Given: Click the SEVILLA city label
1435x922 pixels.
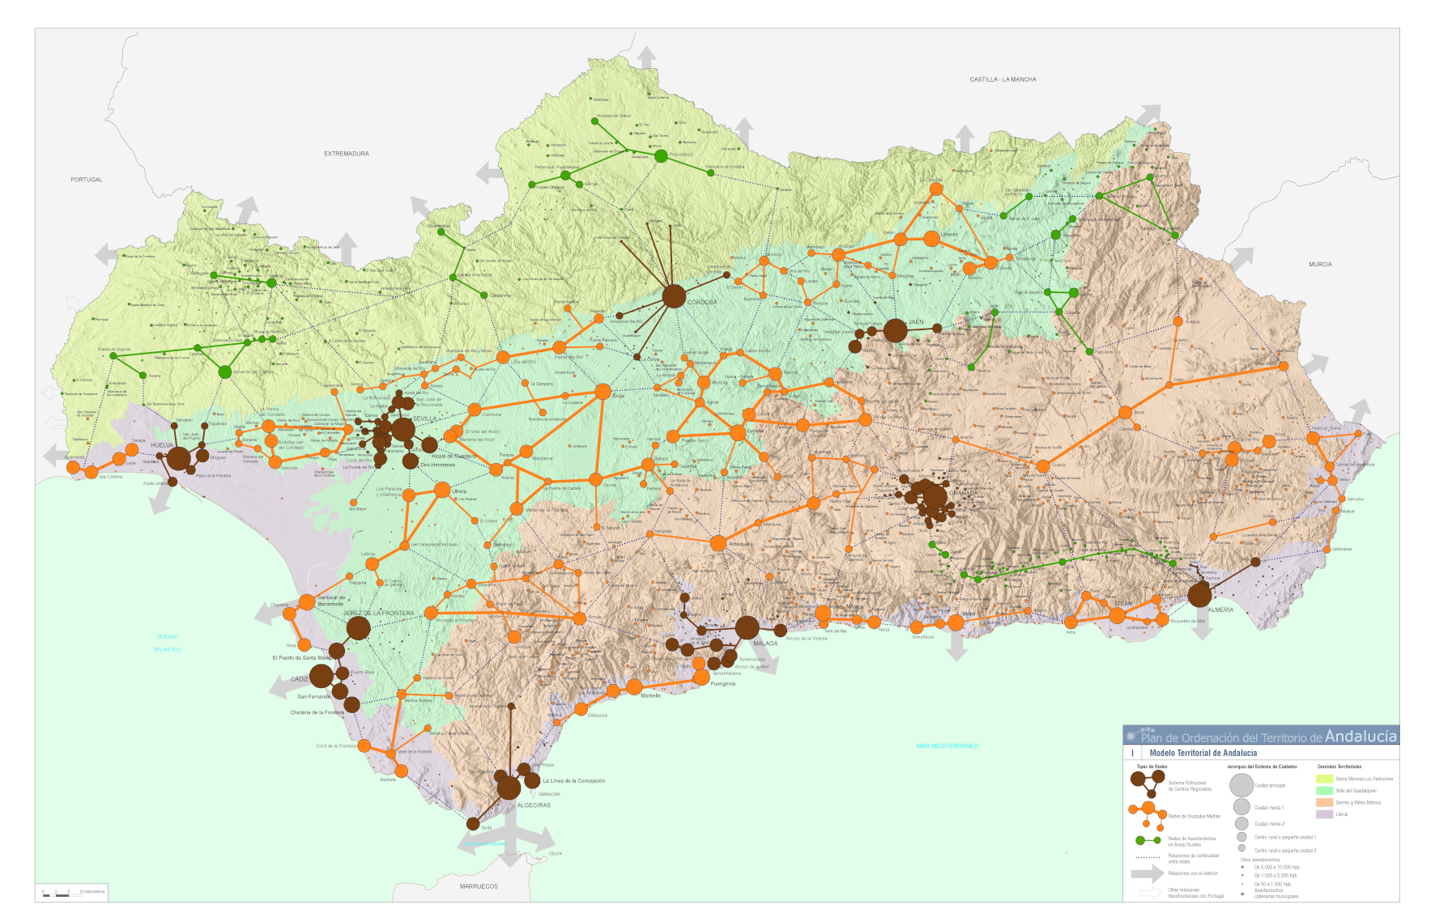Looking at the screenshot, I should (x=424, y=419).
